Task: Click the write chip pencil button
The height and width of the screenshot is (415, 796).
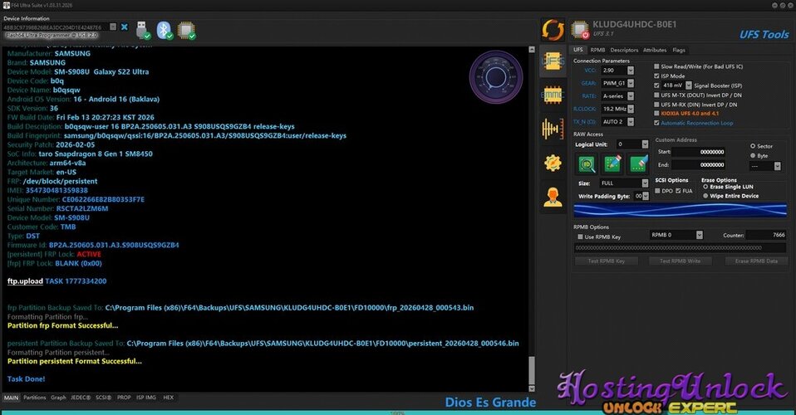Action: pos(612,164)
